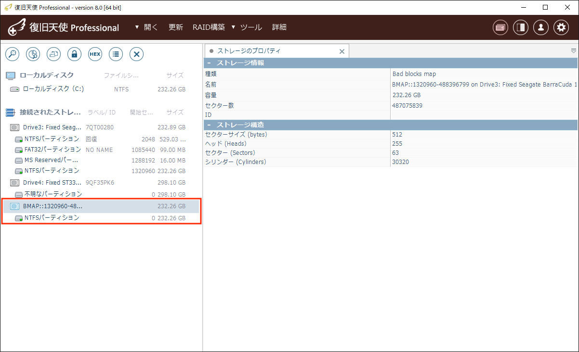
Task: Click the list properties icon
Action: 116,54
